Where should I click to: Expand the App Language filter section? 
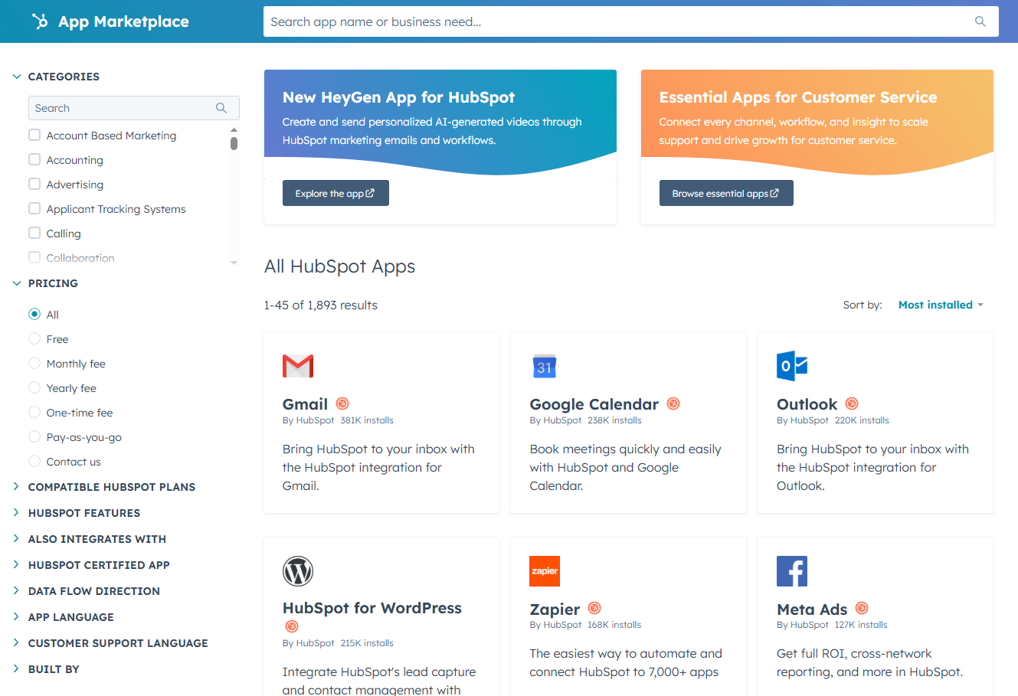tap(70, 617)
